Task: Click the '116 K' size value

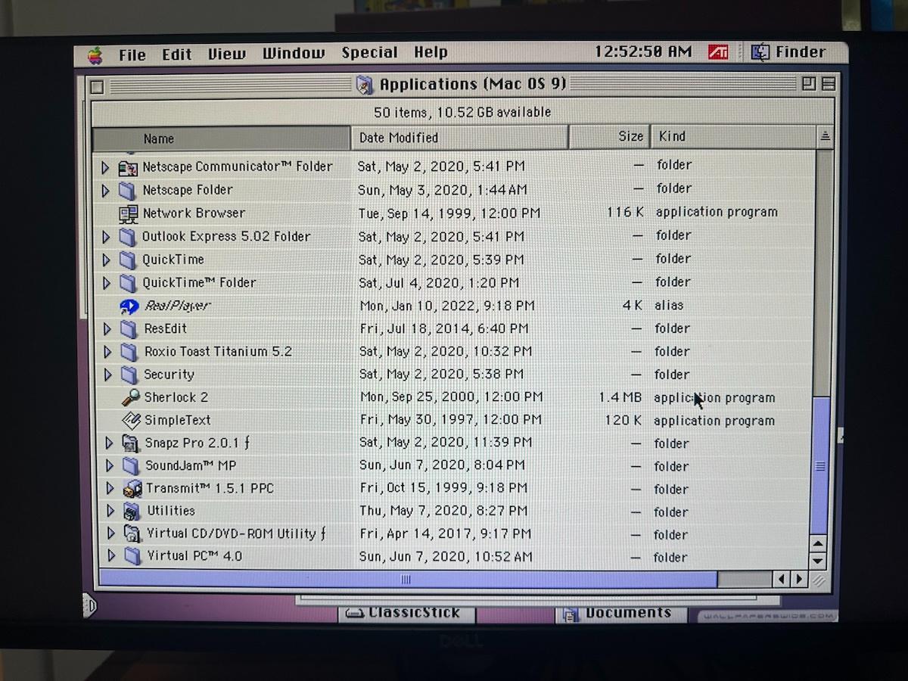Action: coord(625,213)
